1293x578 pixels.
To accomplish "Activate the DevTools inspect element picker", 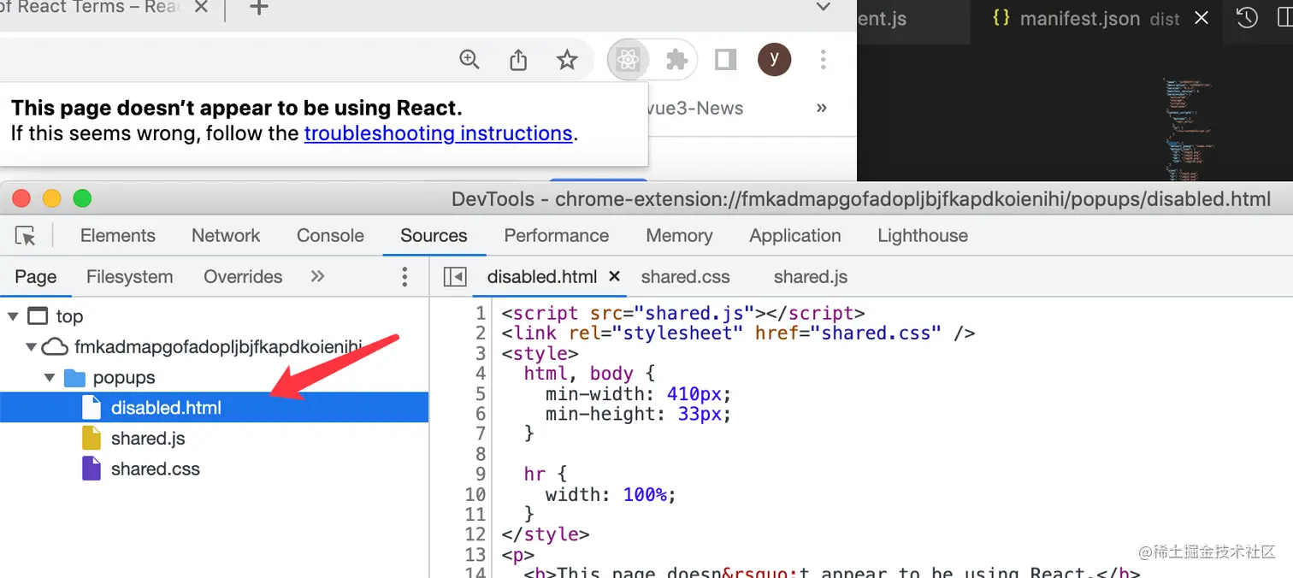I will (x=26, y=236).
